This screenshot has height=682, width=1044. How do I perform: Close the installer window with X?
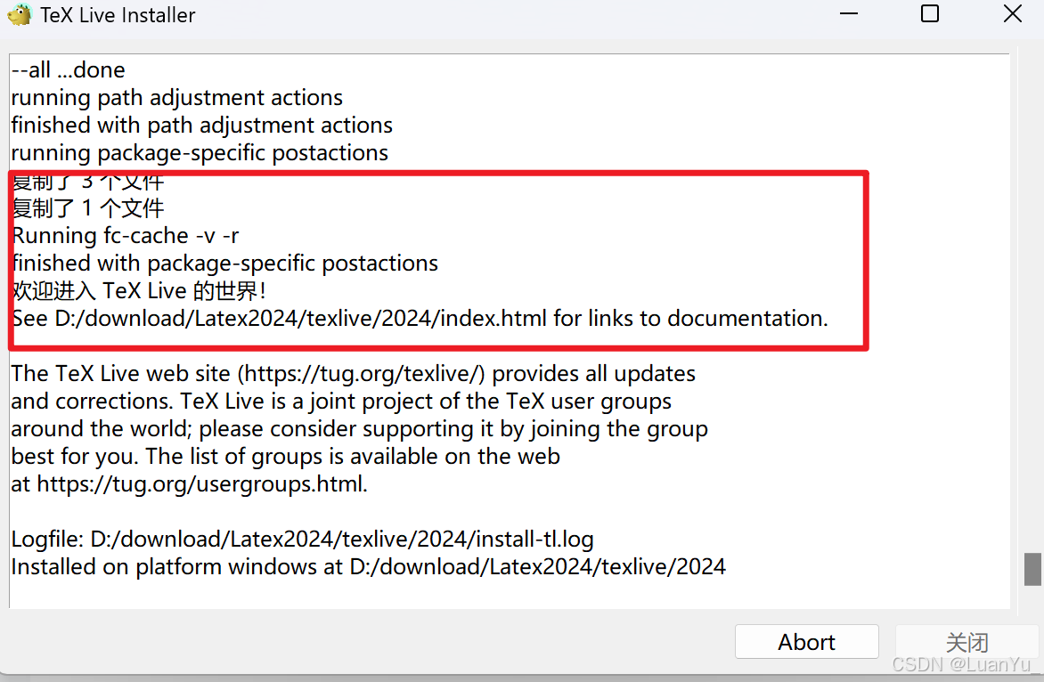pyautogui.click(x=1013, y=14)
